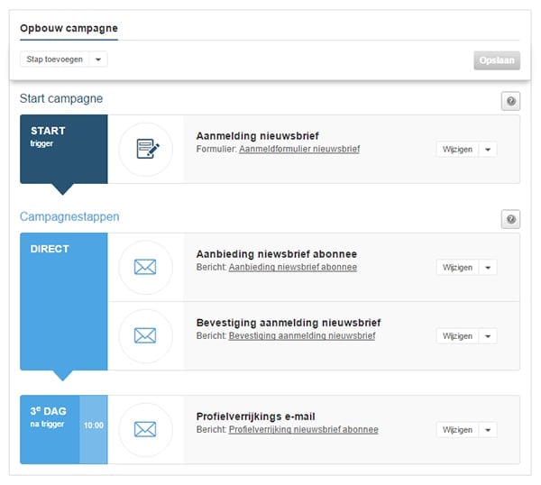Open help icon next to Campagnestappen
This screenshot has height=485, width=541.
tap(510, 220)
